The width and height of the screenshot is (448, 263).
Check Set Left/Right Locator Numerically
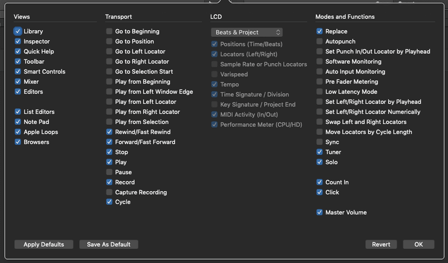click(319, 112)
